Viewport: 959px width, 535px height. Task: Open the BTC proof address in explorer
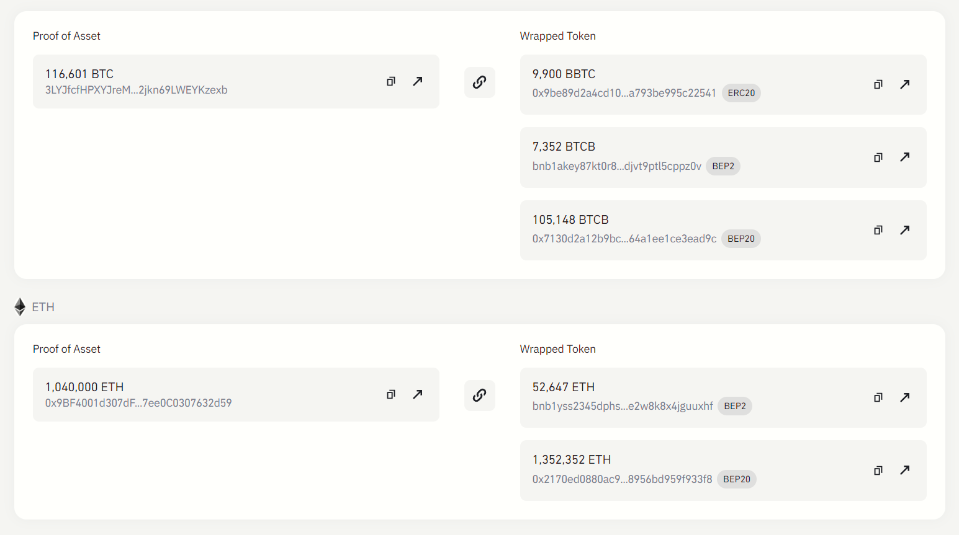click(x=418, y=81)
